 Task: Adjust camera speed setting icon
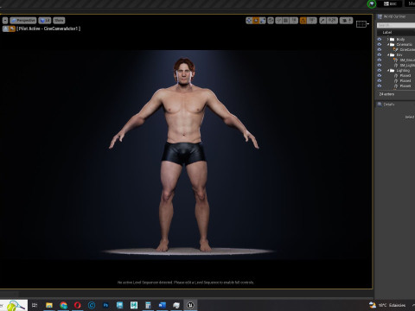[x=346, y=21]
